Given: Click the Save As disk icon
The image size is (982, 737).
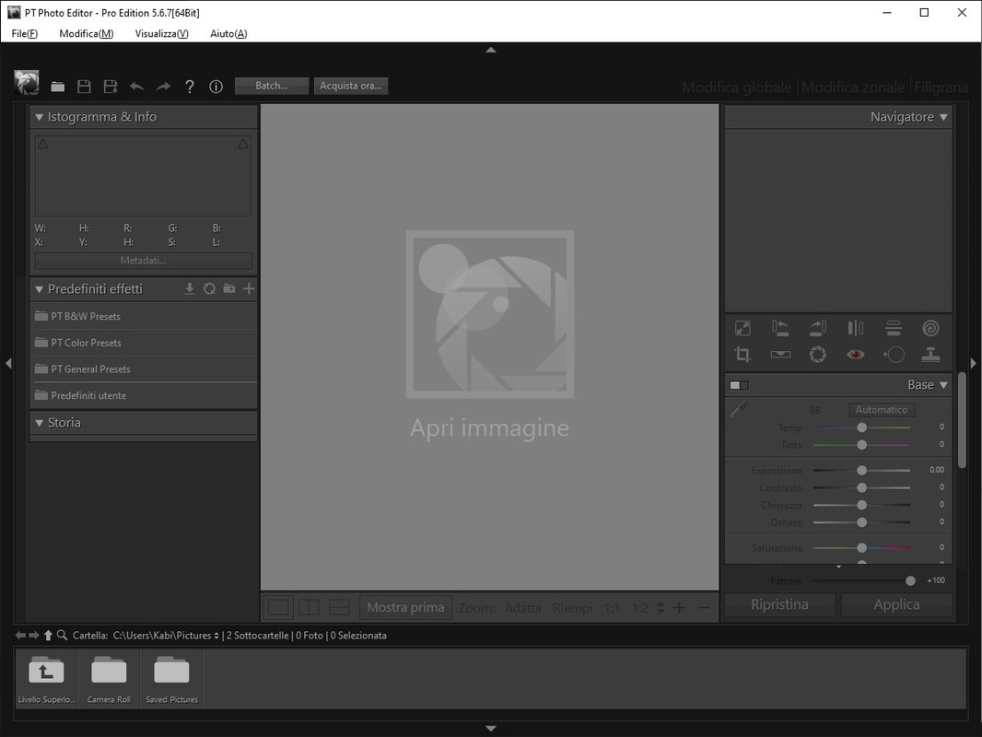Looking at the screenshot, I should pos(111,87).
